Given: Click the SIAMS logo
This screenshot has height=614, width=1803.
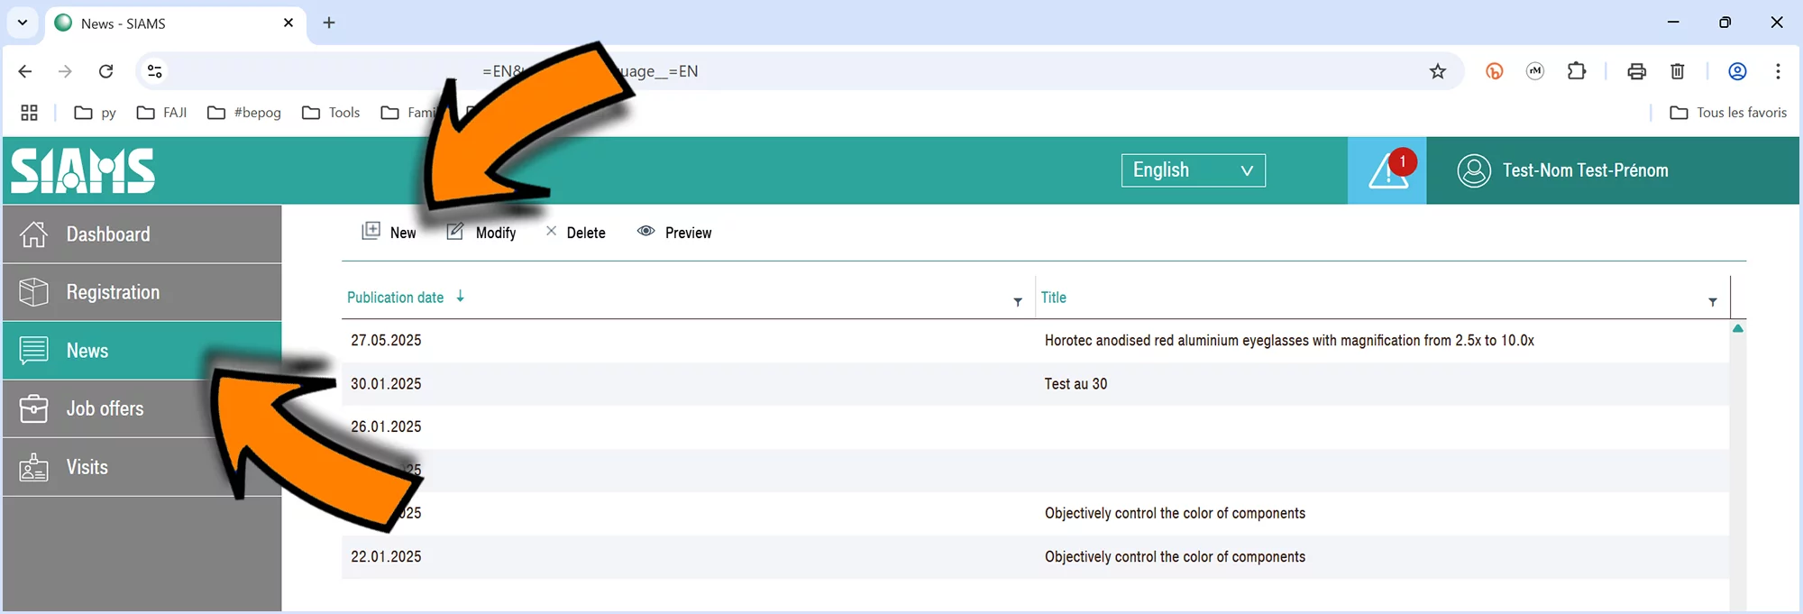Looking at the screenshot, I should pyautogui.click(x=83, y=170).
